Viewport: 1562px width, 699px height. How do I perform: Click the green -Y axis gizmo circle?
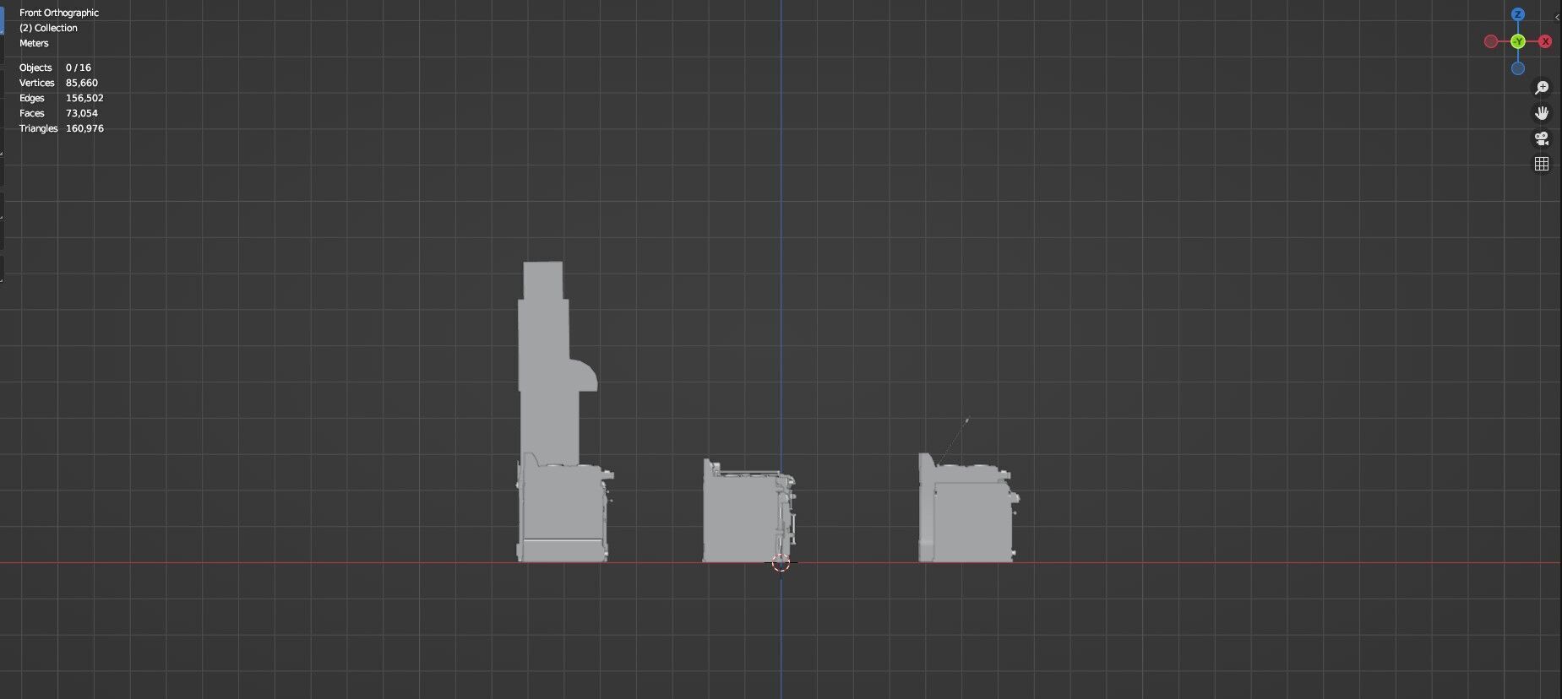pos(1518,41)
